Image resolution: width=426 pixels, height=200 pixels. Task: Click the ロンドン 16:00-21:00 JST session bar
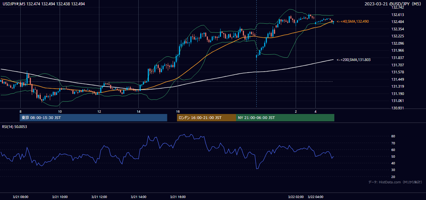pyautogui.click(x=206, y=118)
